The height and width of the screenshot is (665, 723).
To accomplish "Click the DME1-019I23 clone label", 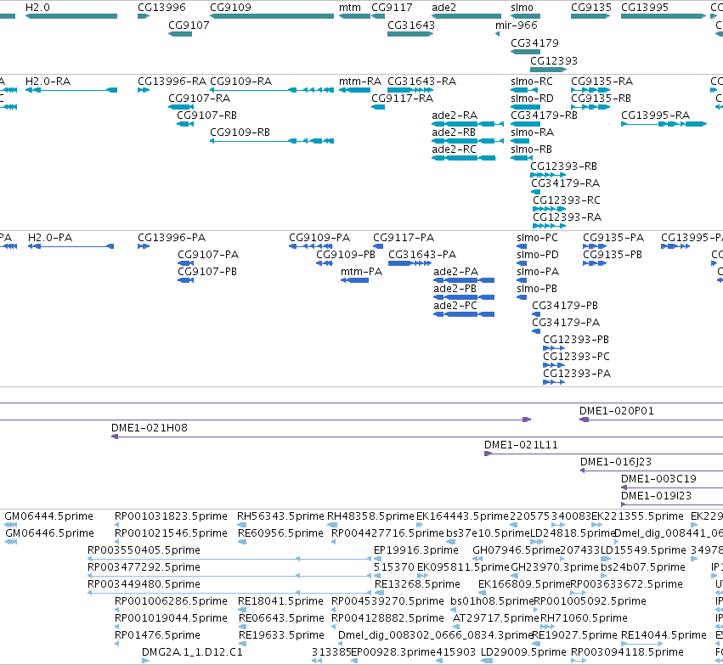I will [656, 496].
